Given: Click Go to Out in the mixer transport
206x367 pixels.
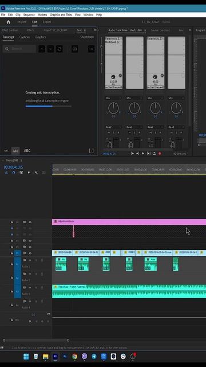Looking at the screenshot, I should 137,153.
